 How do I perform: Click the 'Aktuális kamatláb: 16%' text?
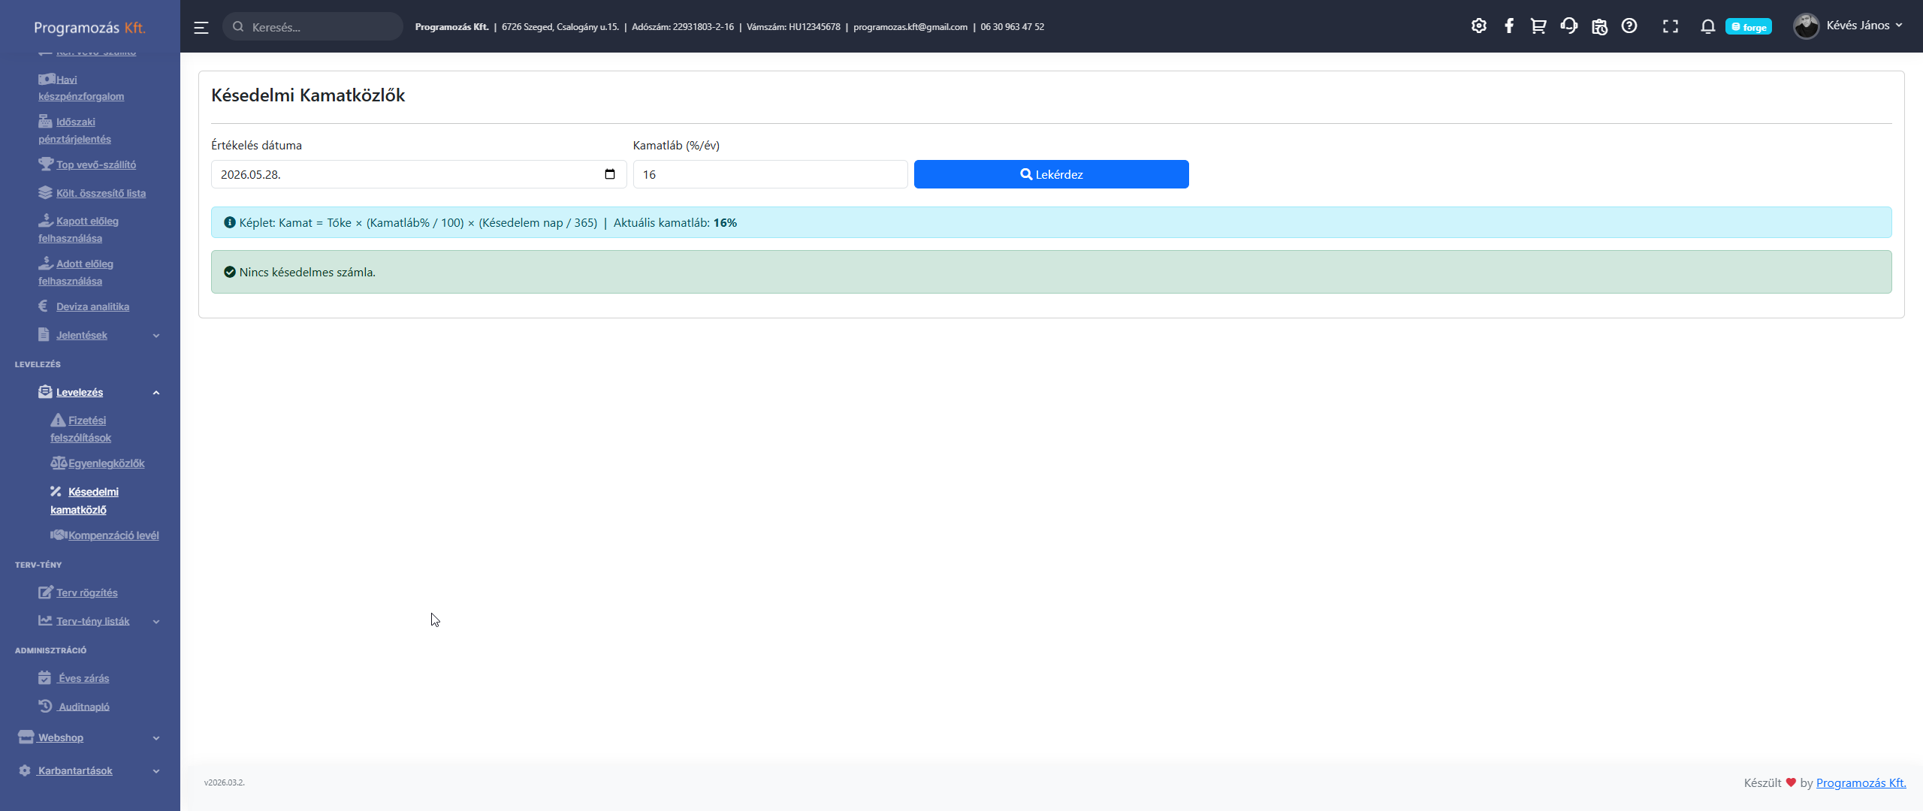click(x=675, y=222)
